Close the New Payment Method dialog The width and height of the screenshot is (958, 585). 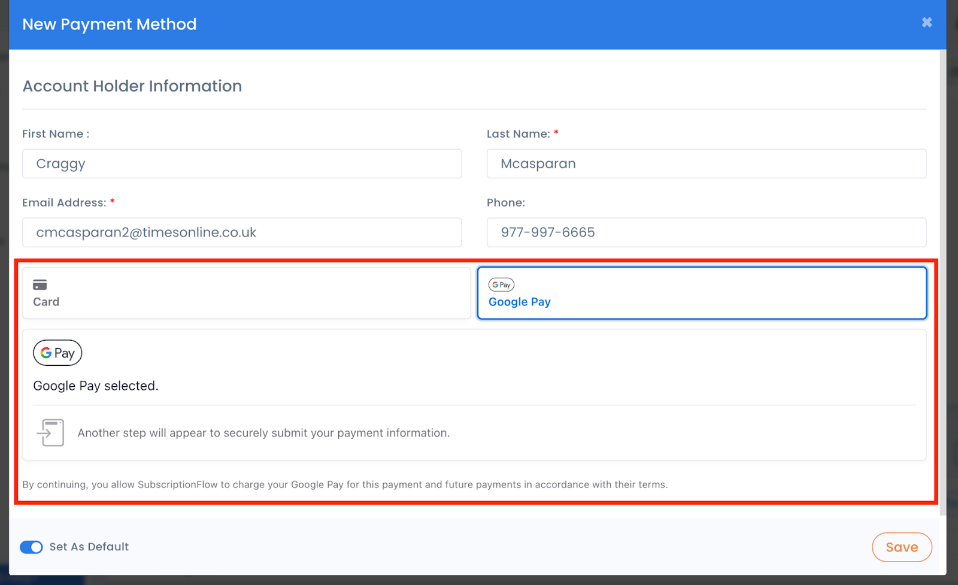(926, 23)
